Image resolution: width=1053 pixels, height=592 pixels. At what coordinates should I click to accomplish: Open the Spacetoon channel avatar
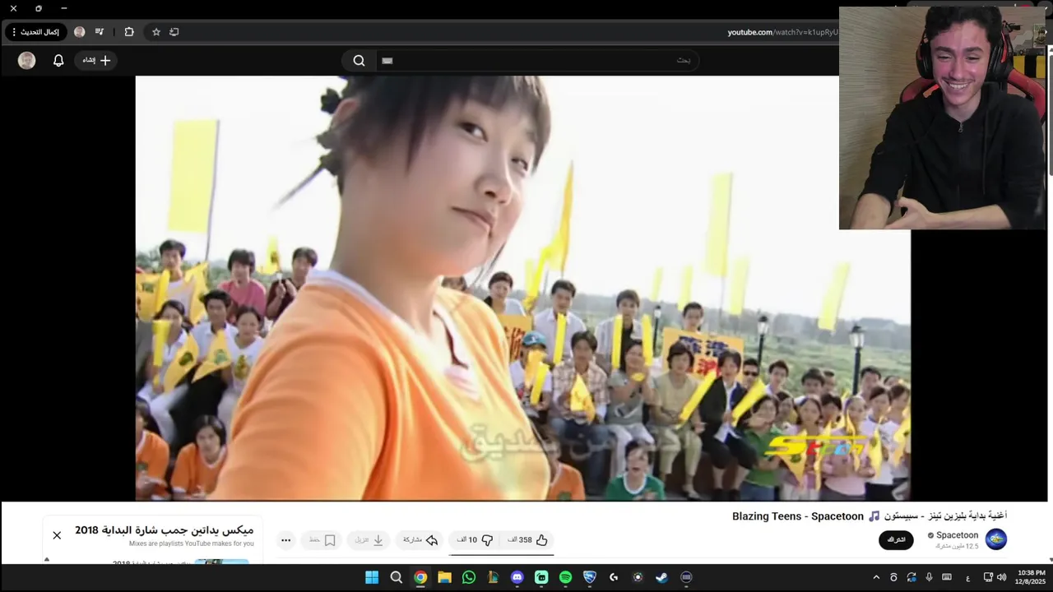[x=996, y=539]
